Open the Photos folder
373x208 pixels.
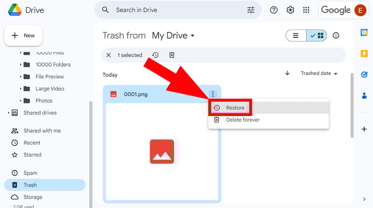[x=44, y=101]
